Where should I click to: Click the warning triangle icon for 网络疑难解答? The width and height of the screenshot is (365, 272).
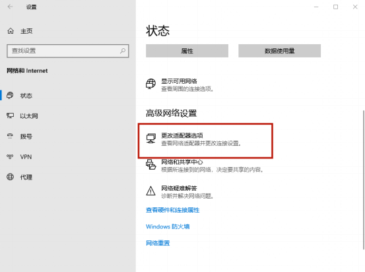coord(151,191)
